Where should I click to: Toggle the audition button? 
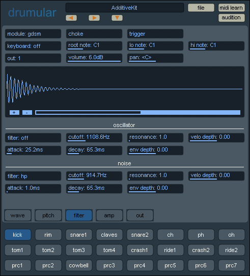coord(231,18)
